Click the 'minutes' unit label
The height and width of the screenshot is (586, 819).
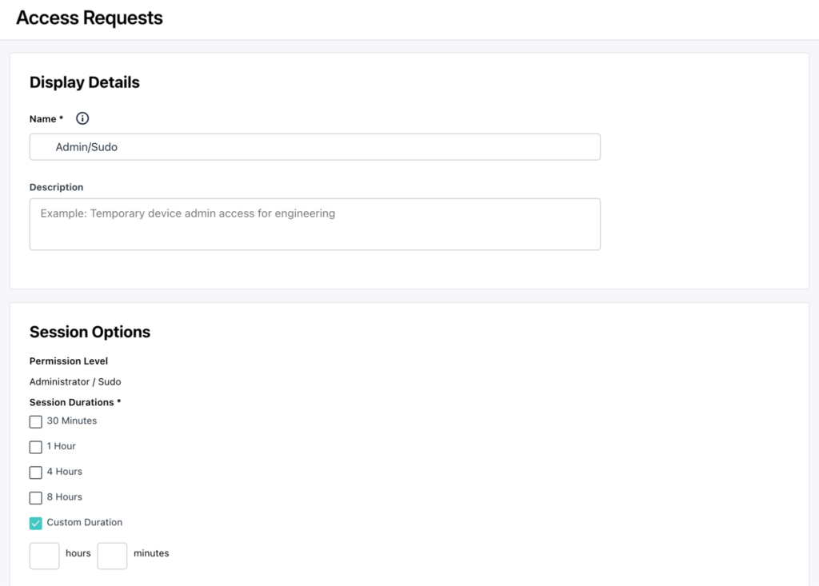[x=151, y=553]
